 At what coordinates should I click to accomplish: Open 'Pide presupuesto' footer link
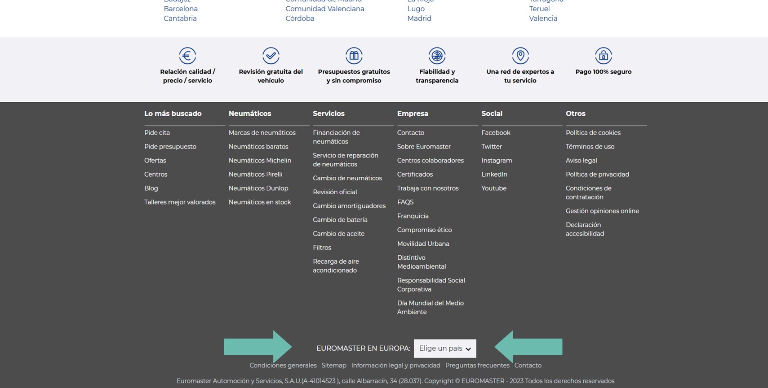(x=170, y=147)
